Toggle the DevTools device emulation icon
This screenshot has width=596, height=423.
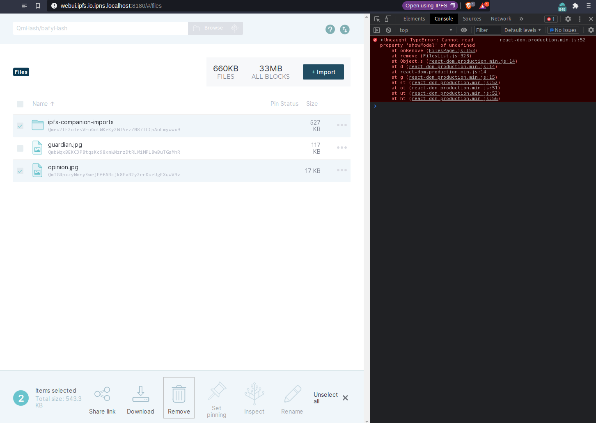(388, 19)
